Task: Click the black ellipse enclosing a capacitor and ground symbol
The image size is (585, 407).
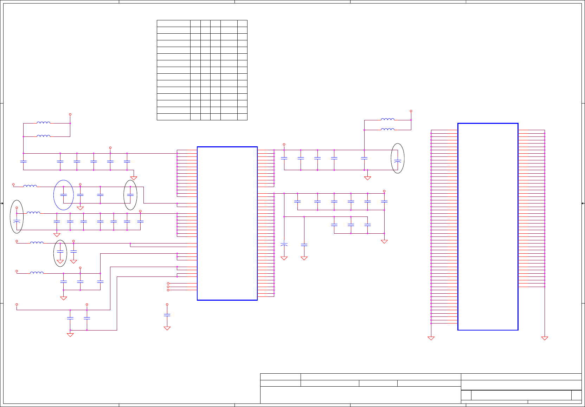Action: pyautogui.click(x=60, y=253)
